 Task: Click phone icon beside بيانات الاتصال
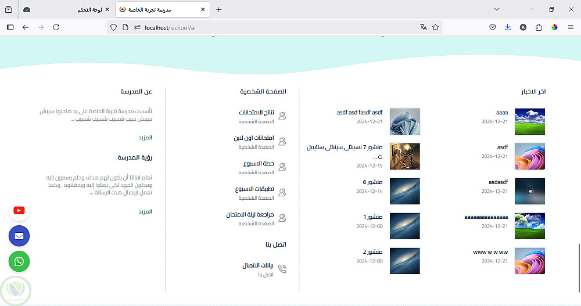(282, 269)
